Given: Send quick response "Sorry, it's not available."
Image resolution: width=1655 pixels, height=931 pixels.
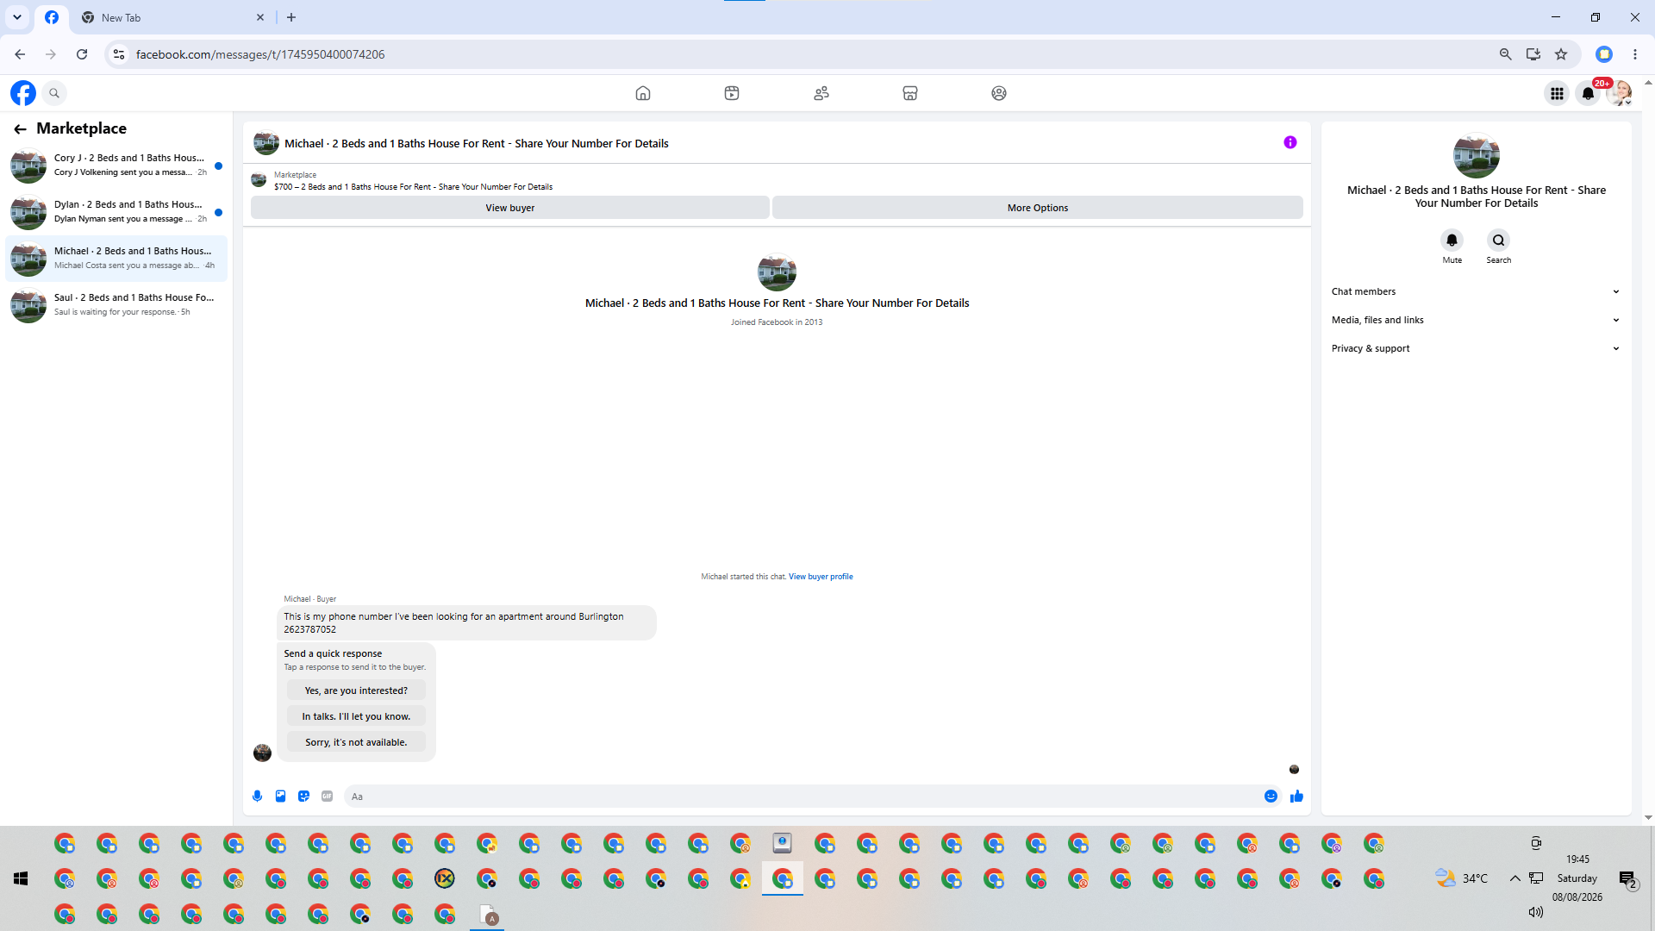Looking at the screenshot, I should [356, 742].
